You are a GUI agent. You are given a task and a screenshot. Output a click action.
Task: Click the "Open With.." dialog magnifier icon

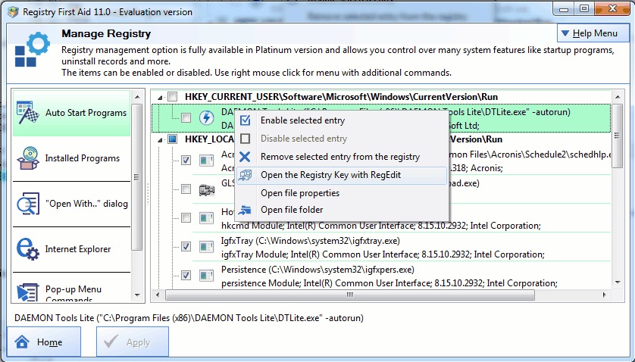click(27, 204)
